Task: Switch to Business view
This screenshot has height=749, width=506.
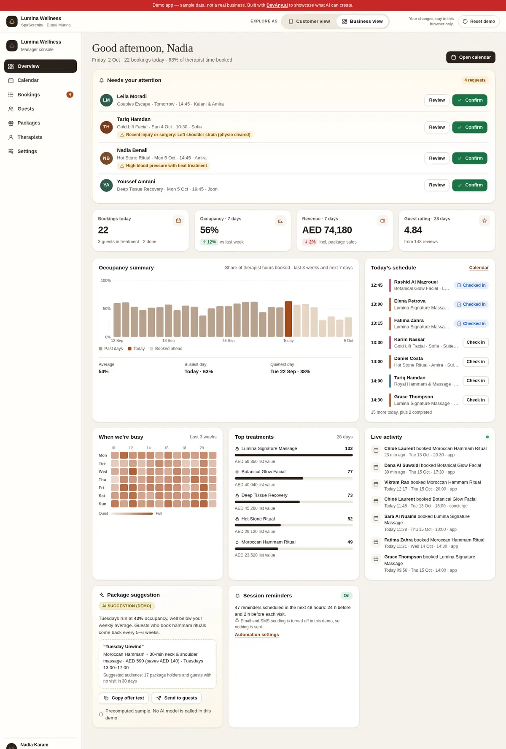Action: (x=362, y=21)
